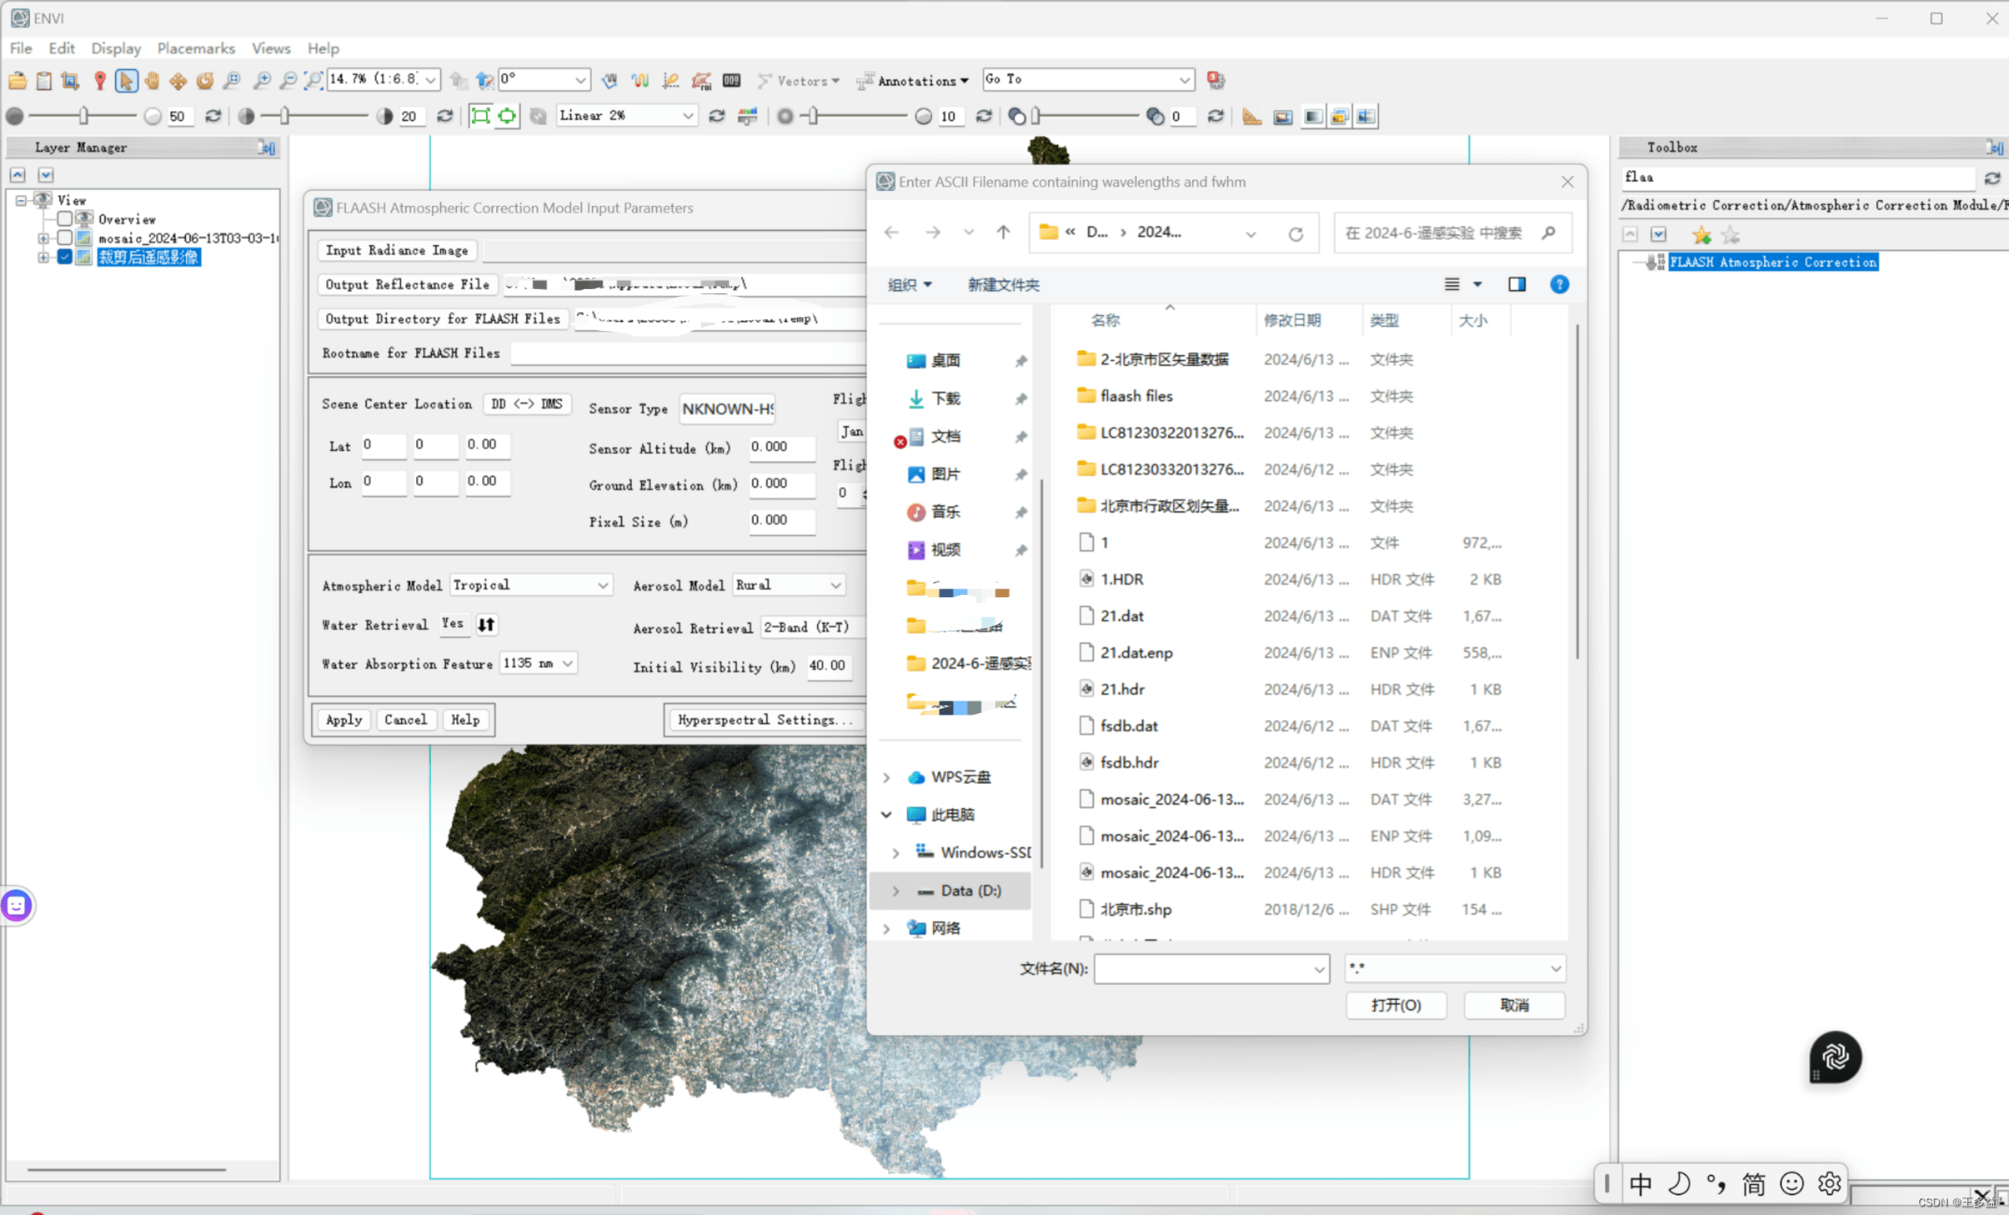Viewport: 2009px width, 1215px height.
Task: Click the Zoom In magnifier icon
Action: point(262,80)
